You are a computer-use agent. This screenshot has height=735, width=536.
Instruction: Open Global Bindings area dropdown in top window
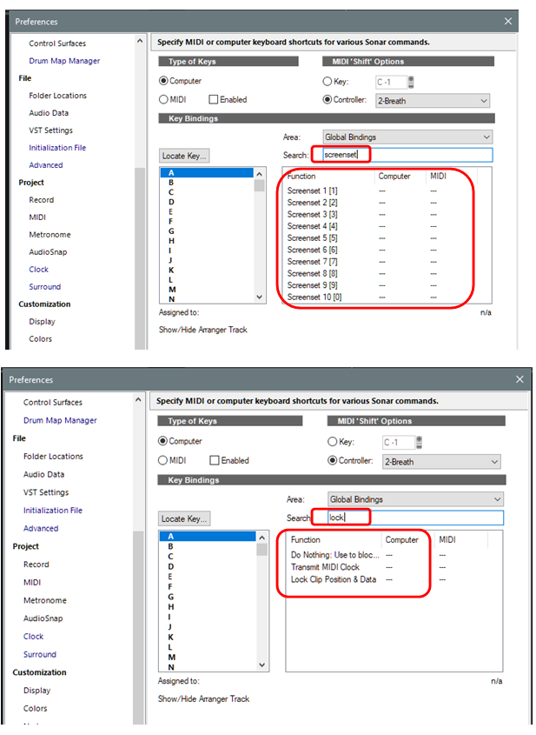click(407, 137)
